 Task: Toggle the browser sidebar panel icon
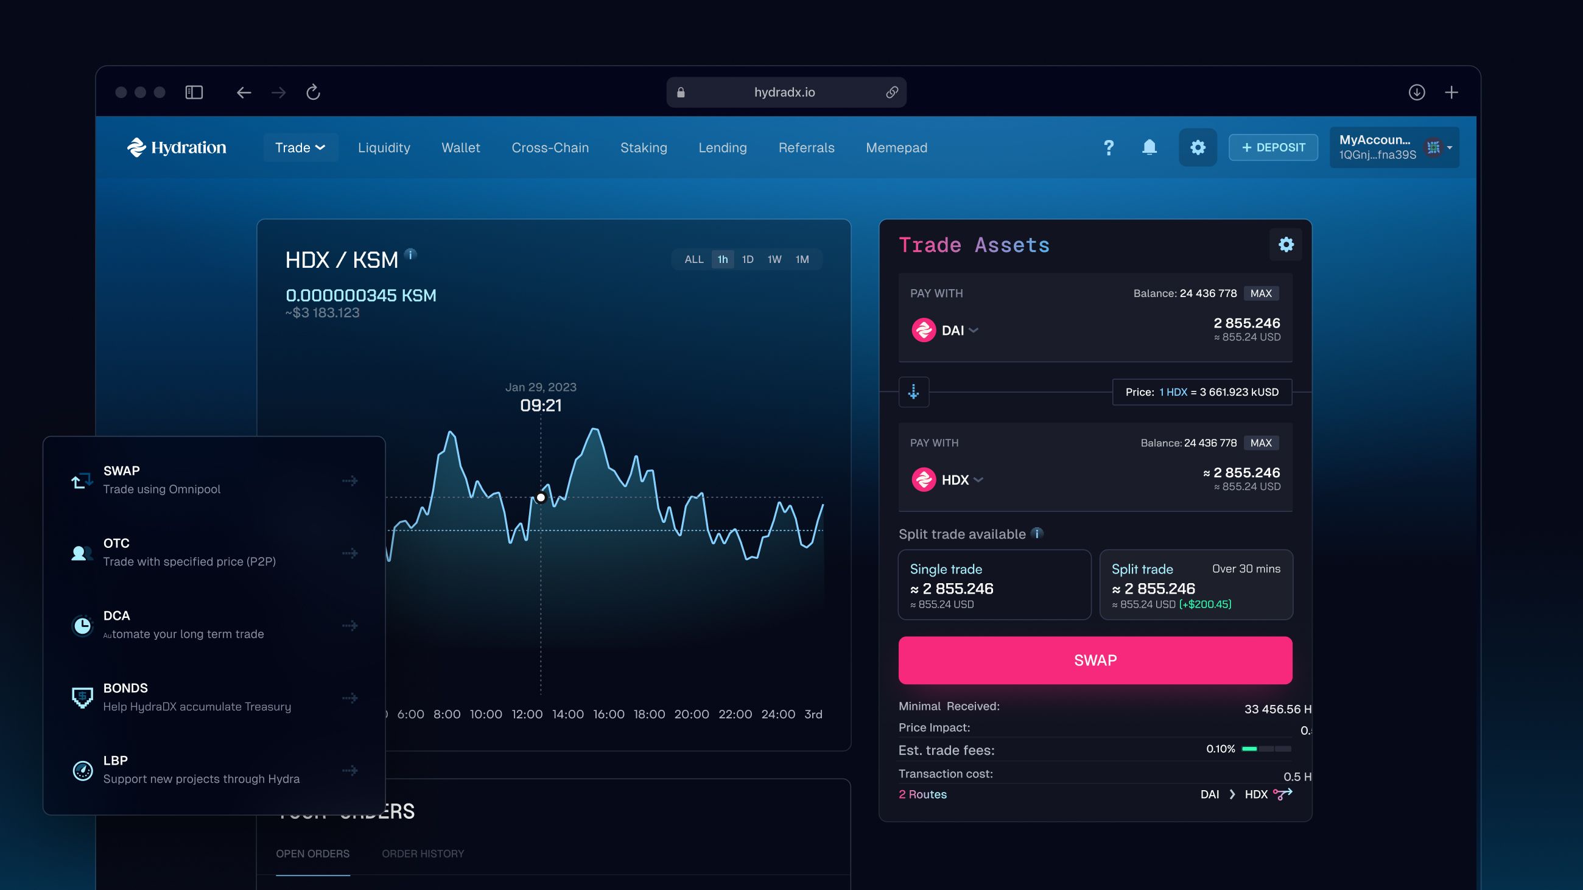pyautogui.click(x=194, y=92)
